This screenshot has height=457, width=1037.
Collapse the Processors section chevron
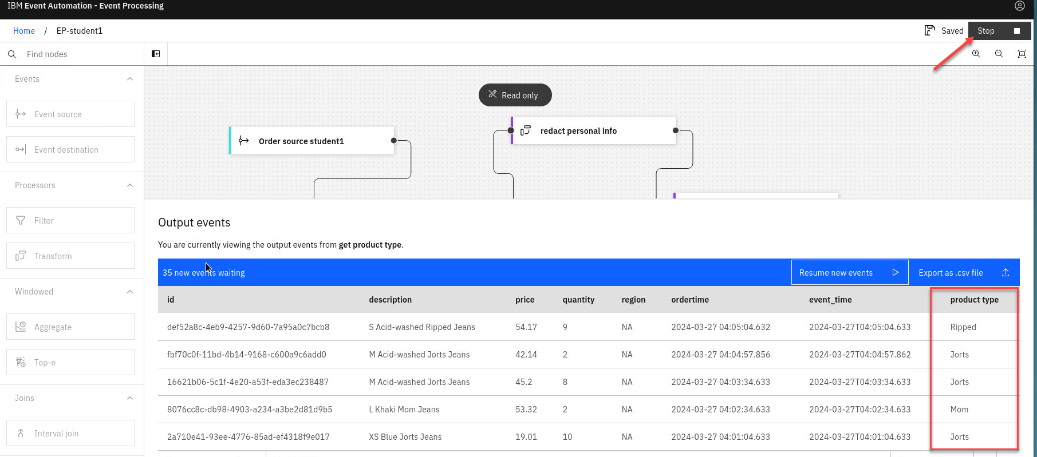(130, 185)
